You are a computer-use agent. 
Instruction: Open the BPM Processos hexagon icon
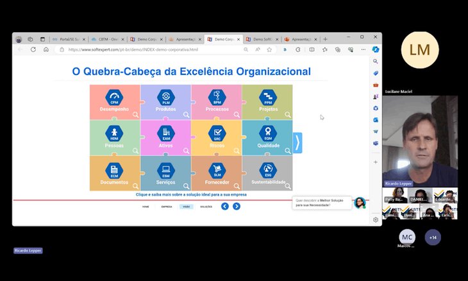217,98
